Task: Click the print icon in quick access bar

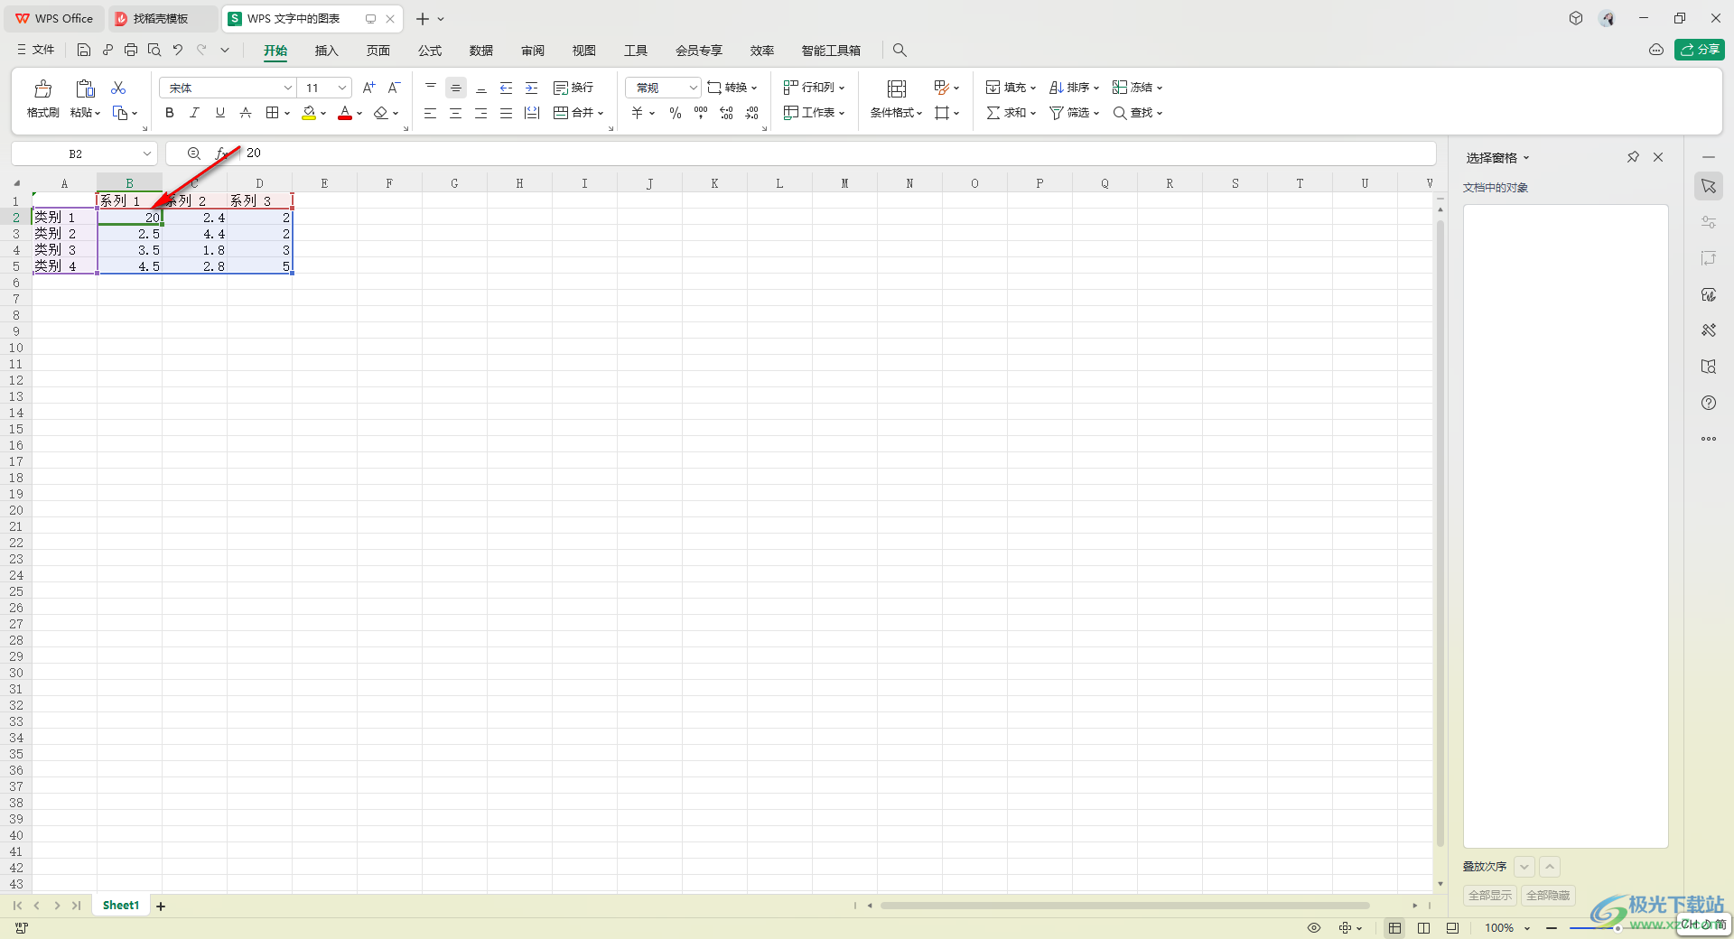Action: coord(131,51)
